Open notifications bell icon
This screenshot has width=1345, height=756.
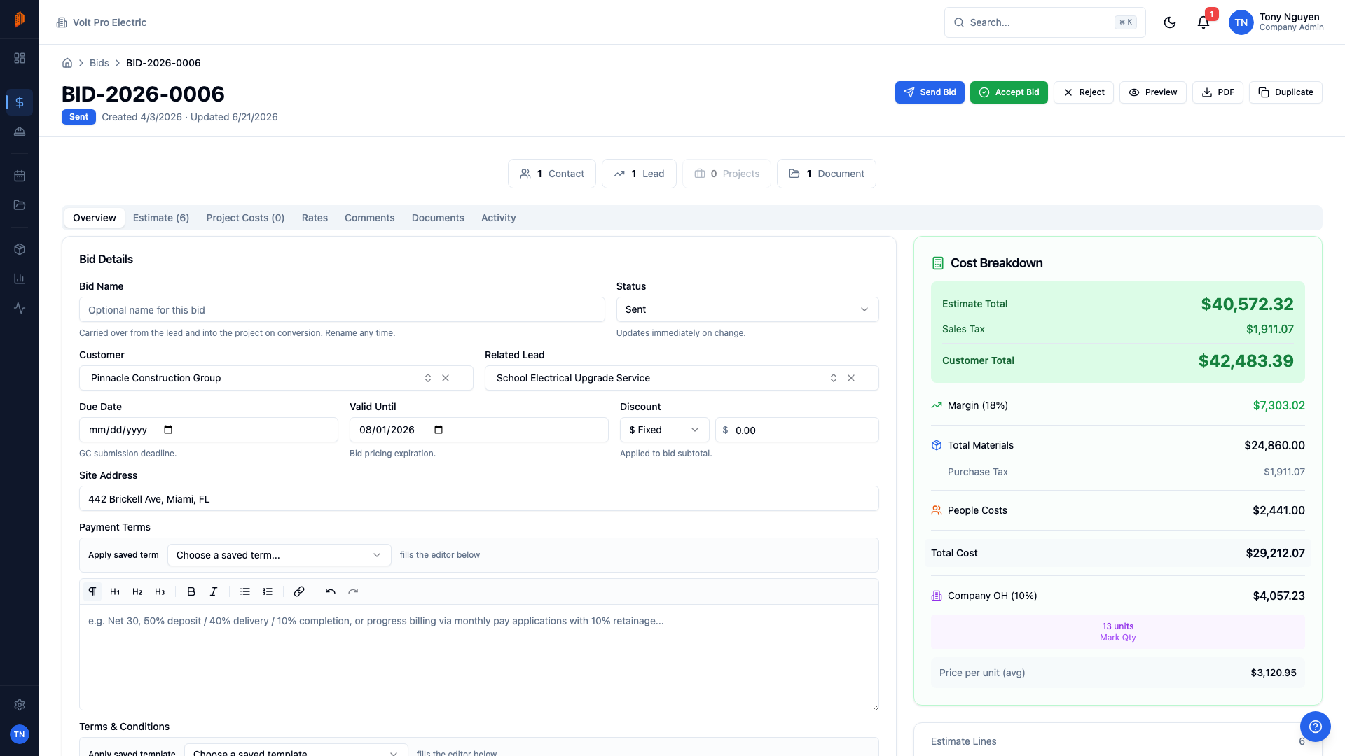pos(1203,22)
